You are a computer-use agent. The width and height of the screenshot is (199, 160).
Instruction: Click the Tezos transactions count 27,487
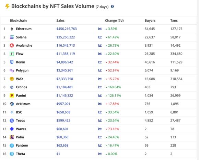pos(175,121)
